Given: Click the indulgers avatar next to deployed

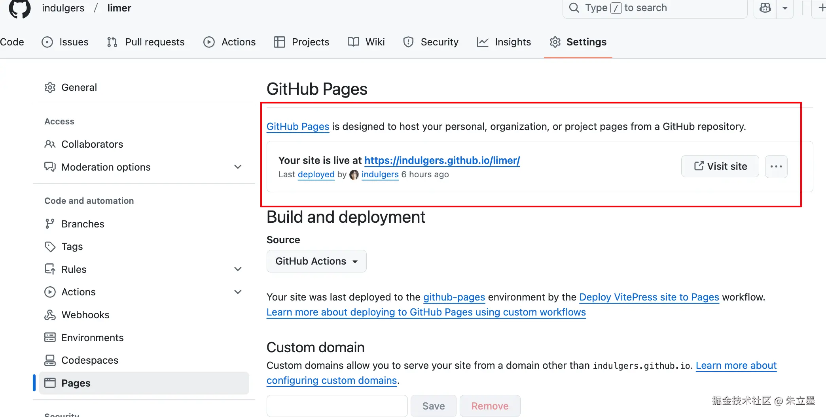Looking at the screenshot, I should coord(354,175).
